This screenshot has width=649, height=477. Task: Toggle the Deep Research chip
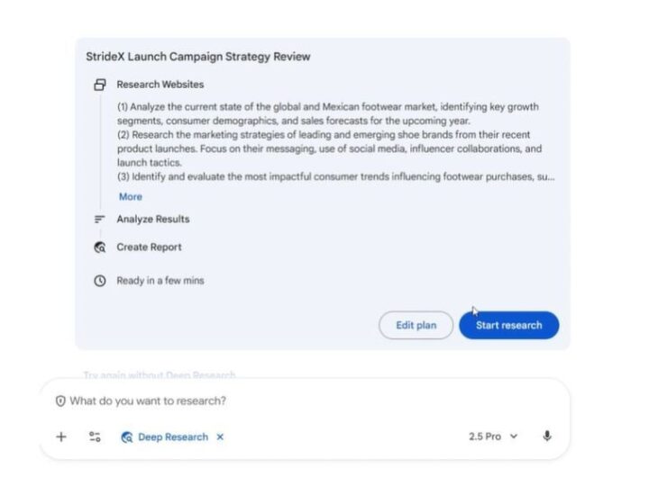[x=172, y=436]
